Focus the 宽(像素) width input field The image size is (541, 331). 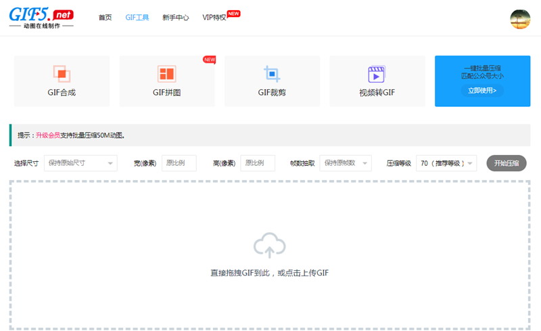pos(179,163)
